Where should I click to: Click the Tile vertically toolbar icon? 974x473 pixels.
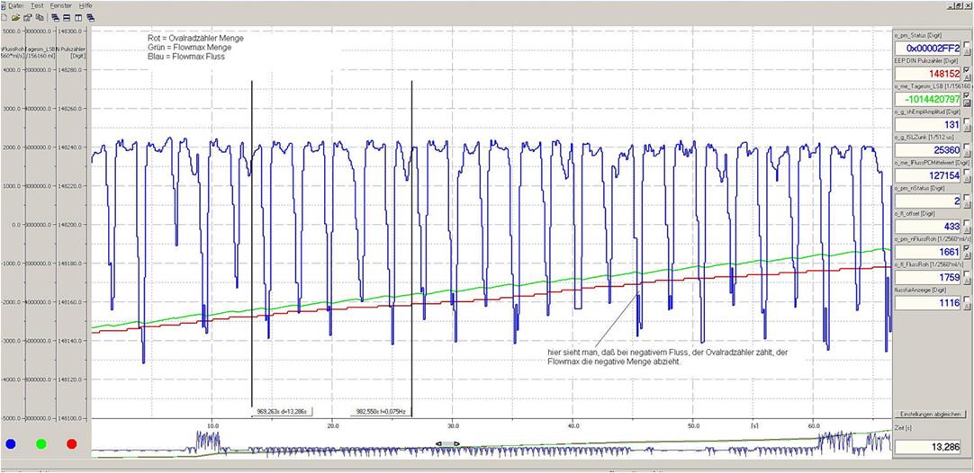(78, 17)
